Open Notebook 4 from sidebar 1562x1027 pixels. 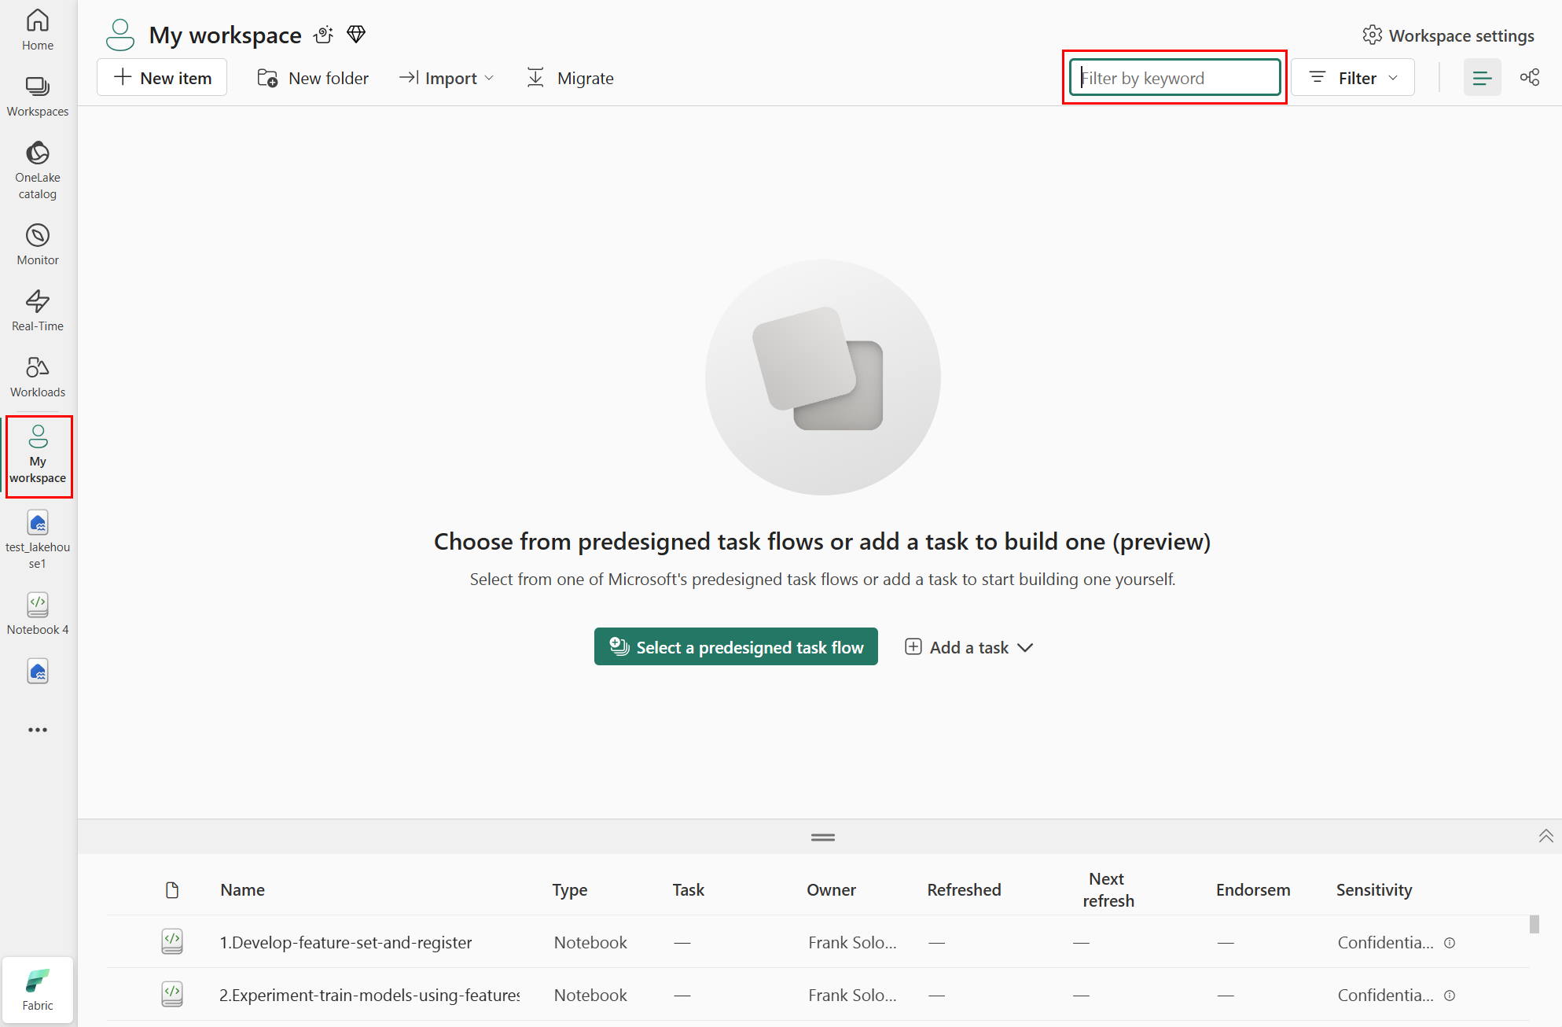click(x=38, y=613)
